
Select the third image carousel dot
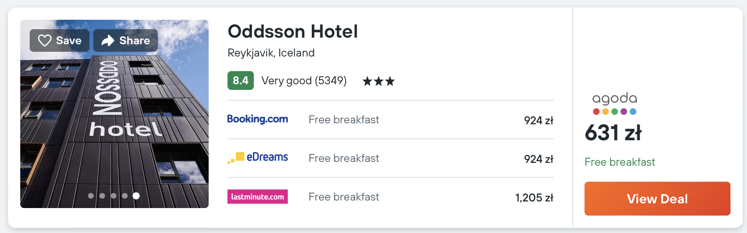(x=114, y=196)
